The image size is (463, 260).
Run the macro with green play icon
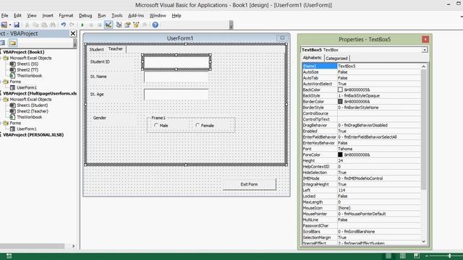[x=82, y=25]
